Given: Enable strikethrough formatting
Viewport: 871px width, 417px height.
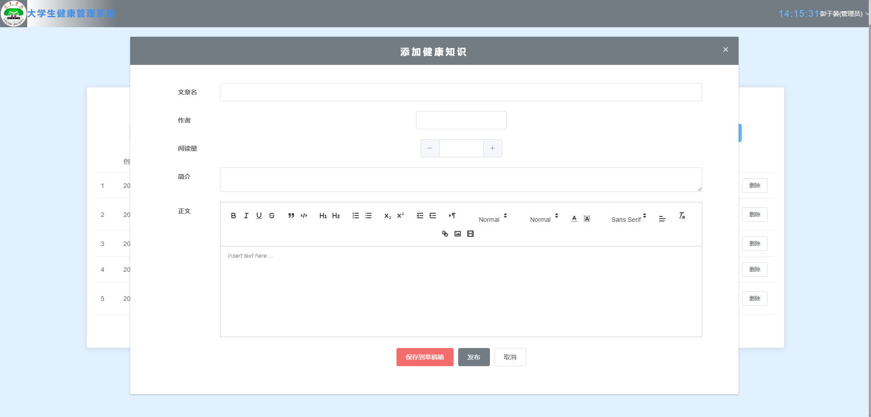Looking at the screenshot, I should [272, 216].
